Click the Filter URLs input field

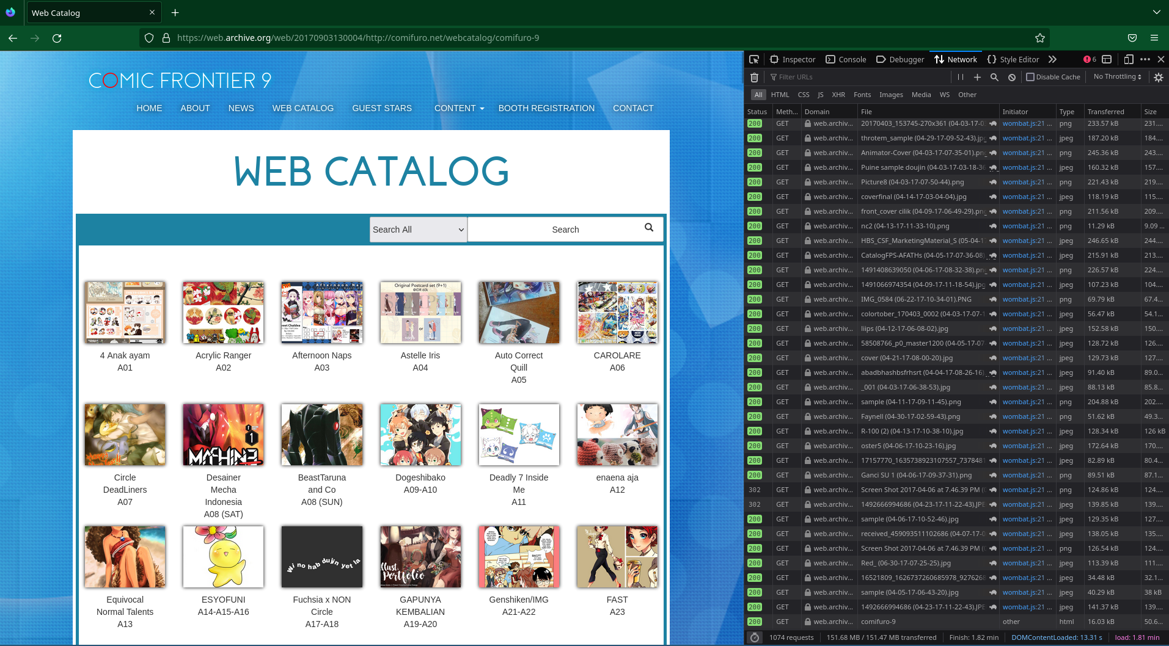[x=856, y=77]
